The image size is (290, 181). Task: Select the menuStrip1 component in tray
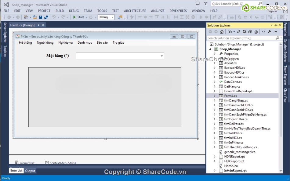point(25,163)
